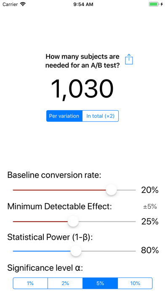The image size is (165, 294).
Task: Click the Baseline conversion rate slider knob
Action: [112, 190]
